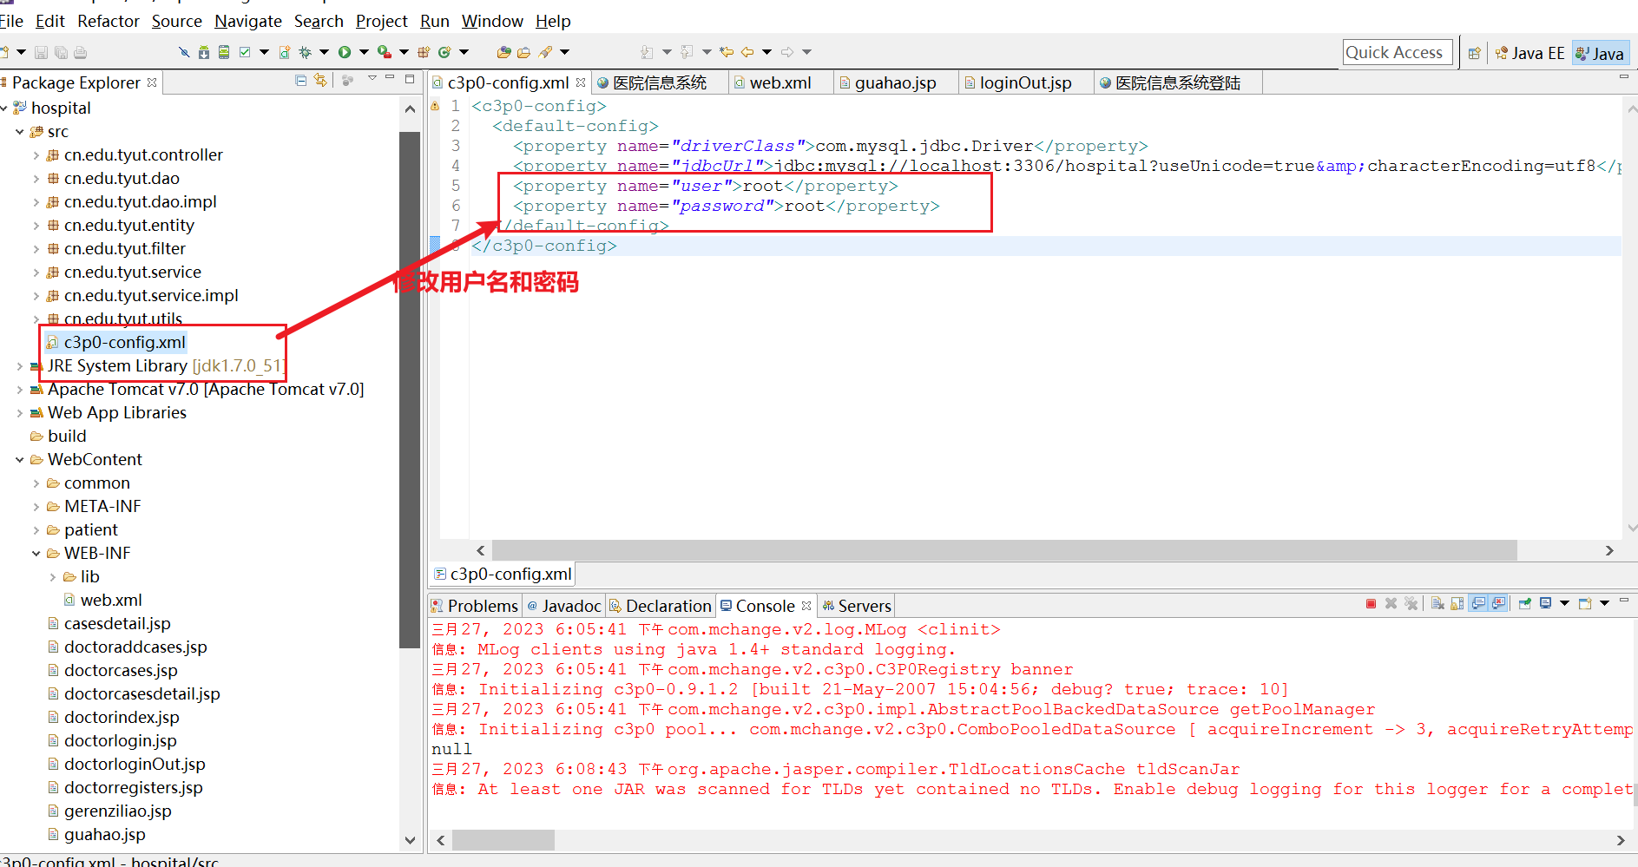Click the Run Last Tool with toolbox icon
Screen dimensions: 1638x867
385,52
